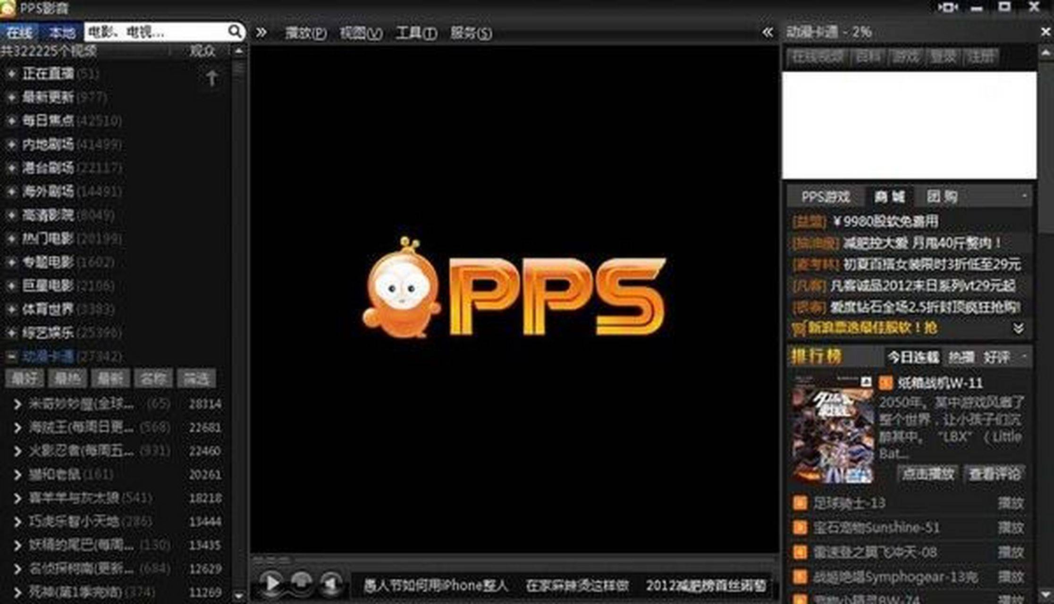Expand the 海外剧场 category

coord(11,192)
